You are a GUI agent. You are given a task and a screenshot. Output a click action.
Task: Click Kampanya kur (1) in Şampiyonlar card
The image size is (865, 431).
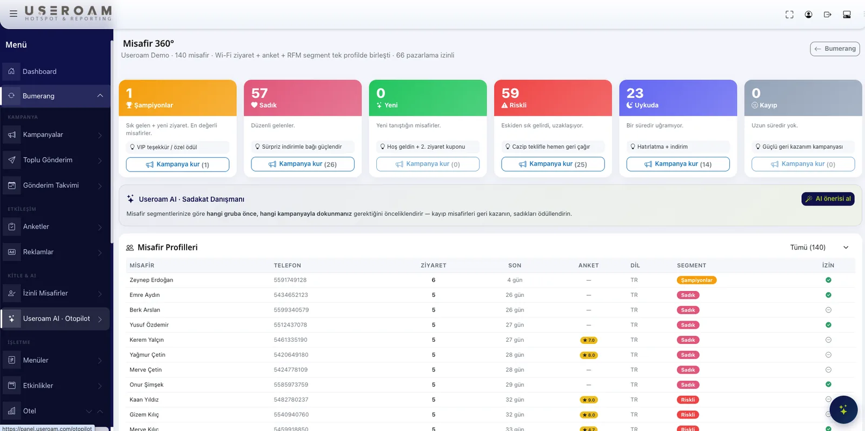tap(177, 164)
